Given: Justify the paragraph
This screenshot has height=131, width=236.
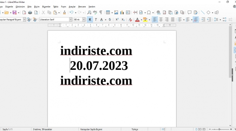Looking at the screenshot, I should point(172,20).
